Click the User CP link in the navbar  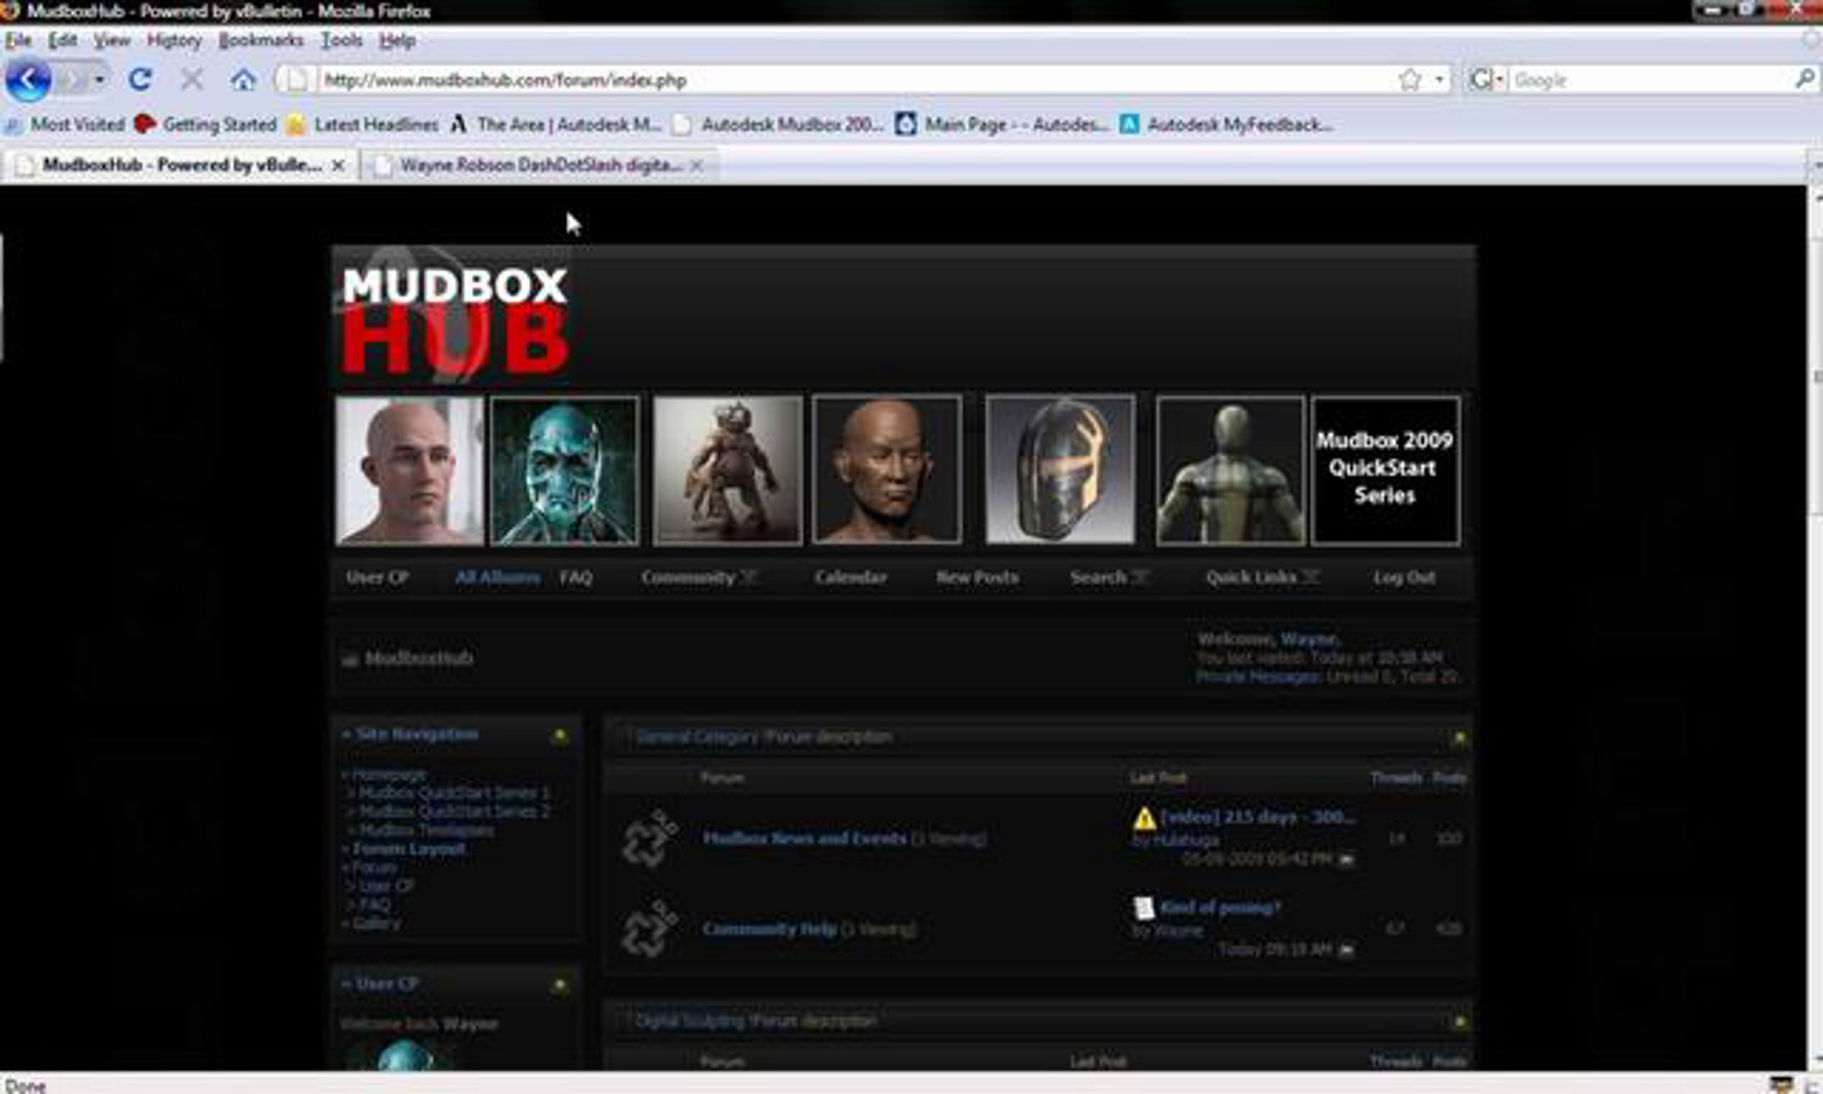click(377, 577)
